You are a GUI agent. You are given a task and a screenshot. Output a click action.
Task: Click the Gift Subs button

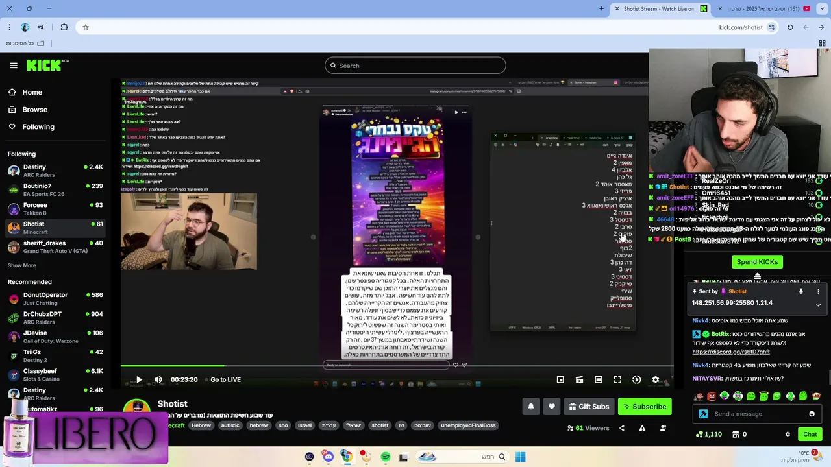(x=589, y=407)
